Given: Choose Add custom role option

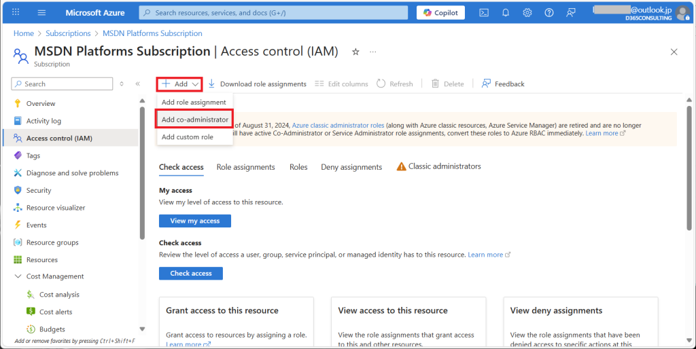Looking at the screenshot, I should (x=188, y=136).
